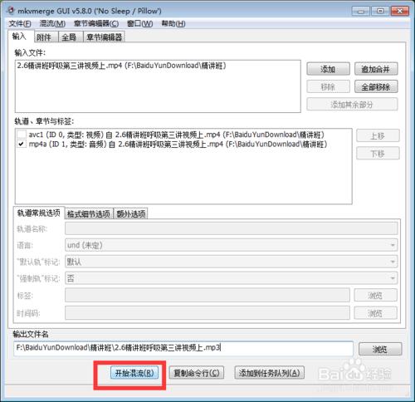Close the mkvmerge GUI window
The height and width of the screenshot is (402, 415).
(x=400, y=11)
